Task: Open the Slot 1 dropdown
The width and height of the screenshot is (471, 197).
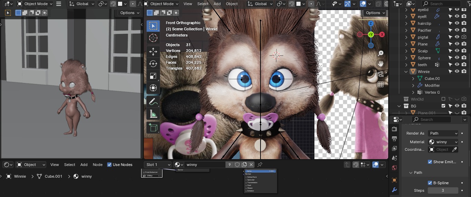Action: [x=157, y=165]
